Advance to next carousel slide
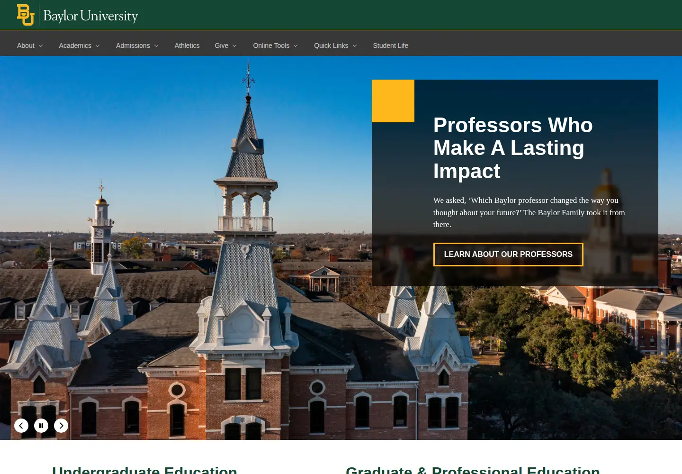Image resolution: width=682 pixels, height=474 pixels. [61, 426]
